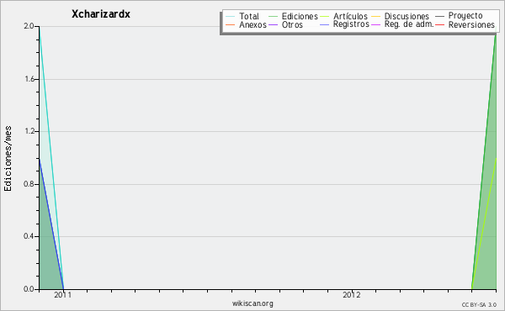Click the 0.0 y-axis value
The image size is (505, 311).
(x=29, y=289)
